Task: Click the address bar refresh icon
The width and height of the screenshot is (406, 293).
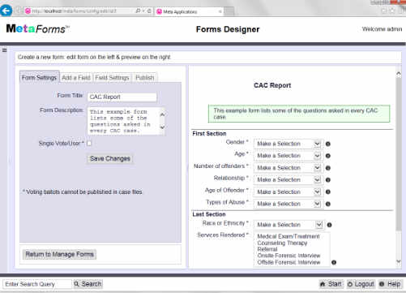Action: 149,11
